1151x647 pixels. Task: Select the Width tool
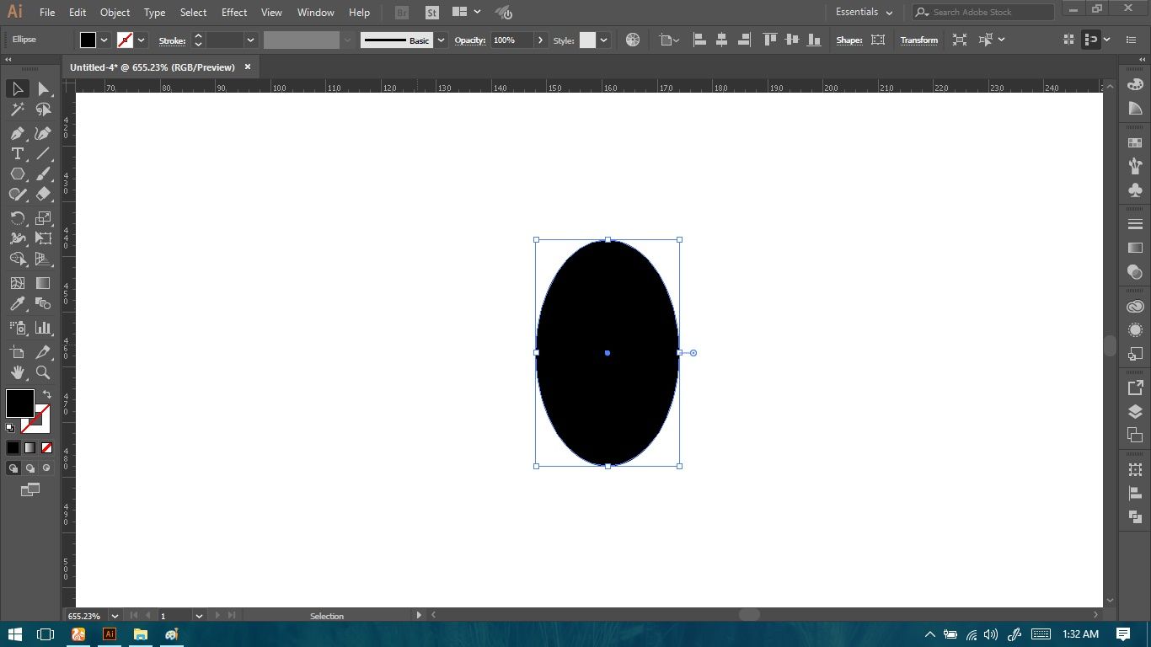(17, 238)
